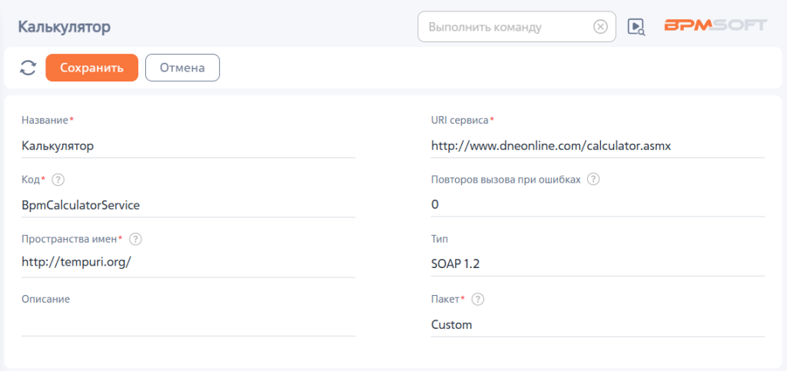The height and width of the screenshot is (371, 787).
Task: Edit the retry count field value 0
Action: 598,206
